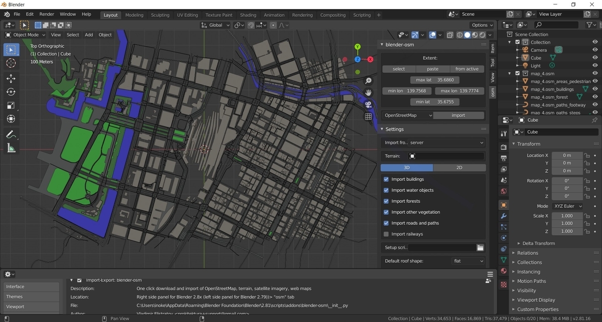Click the pan view hand icon
602x322 pixels.
368,93
